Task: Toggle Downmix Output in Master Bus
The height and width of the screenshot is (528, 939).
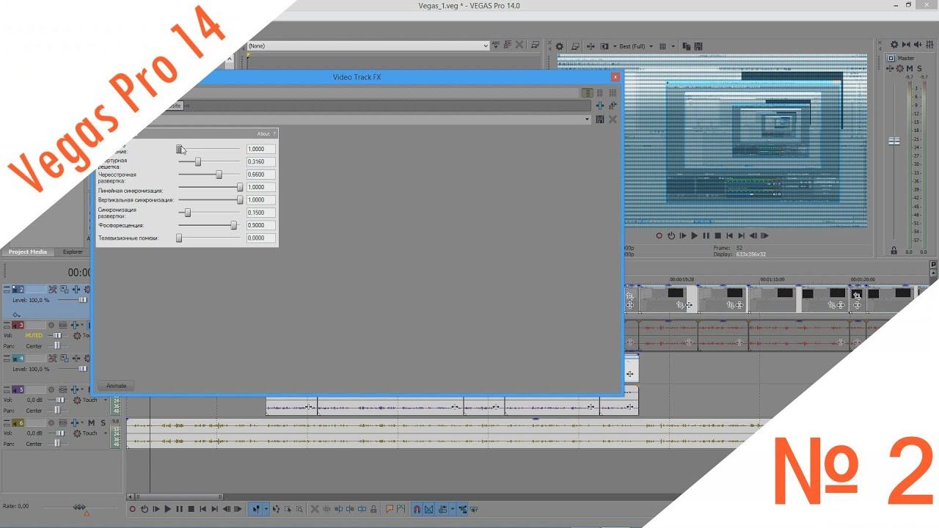Action: (x=907, y=45)
